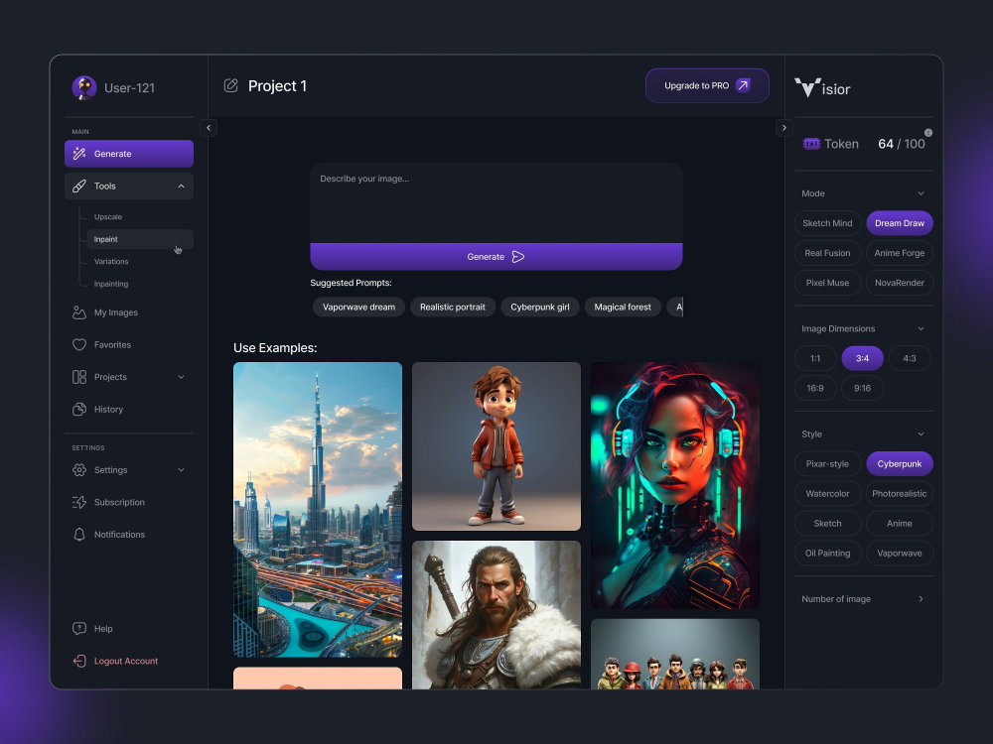The width and height of the screenshot is (993, 744).
Task: Open the bearded warrior example image
Action: 496,615
